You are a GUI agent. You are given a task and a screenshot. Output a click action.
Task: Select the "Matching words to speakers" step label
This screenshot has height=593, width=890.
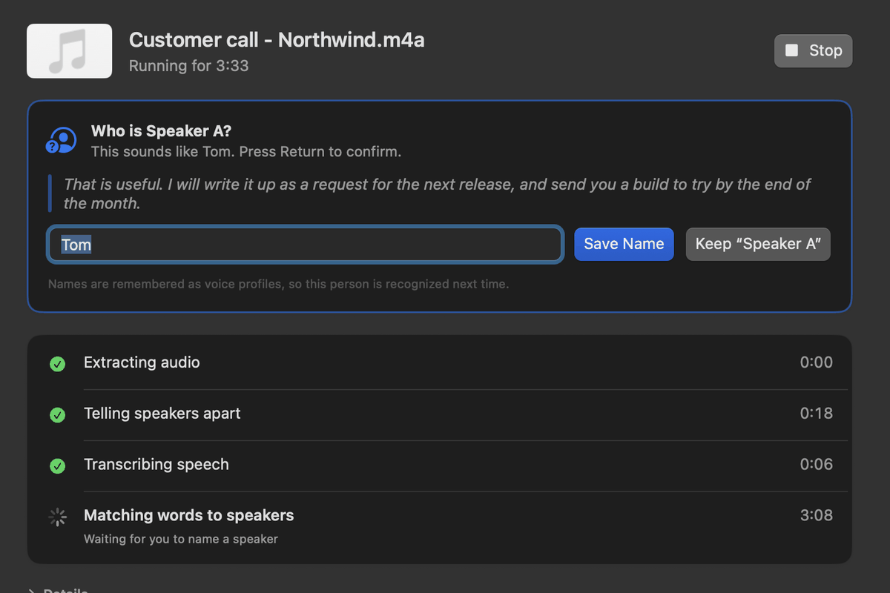189,515
